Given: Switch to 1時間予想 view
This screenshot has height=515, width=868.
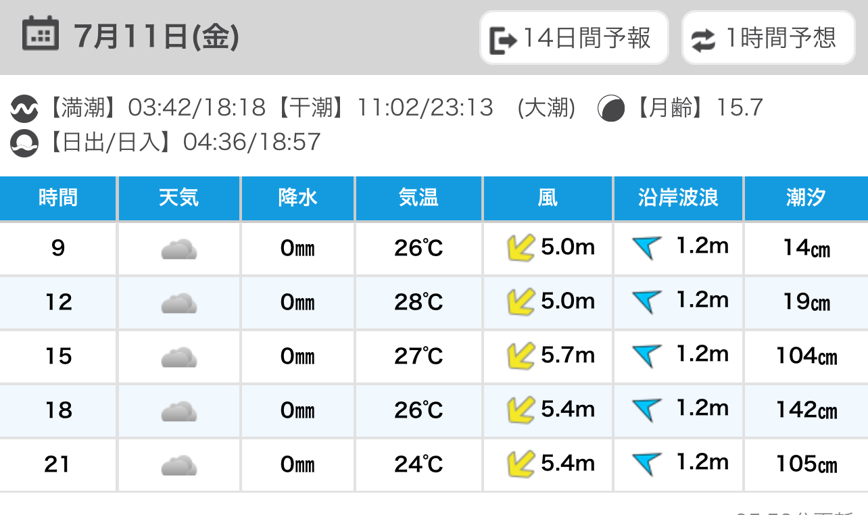Looking at the screenshot, I should [768, 38].
